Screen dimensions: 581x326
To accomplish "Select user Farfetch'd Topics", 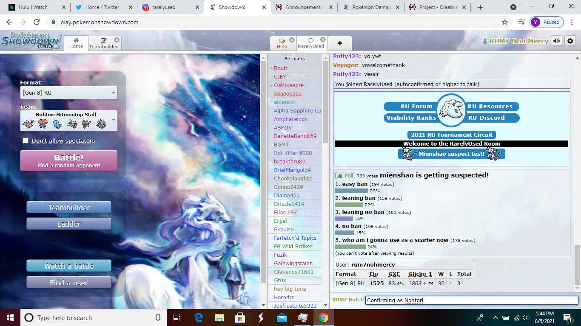I will [x=295, y=238].
